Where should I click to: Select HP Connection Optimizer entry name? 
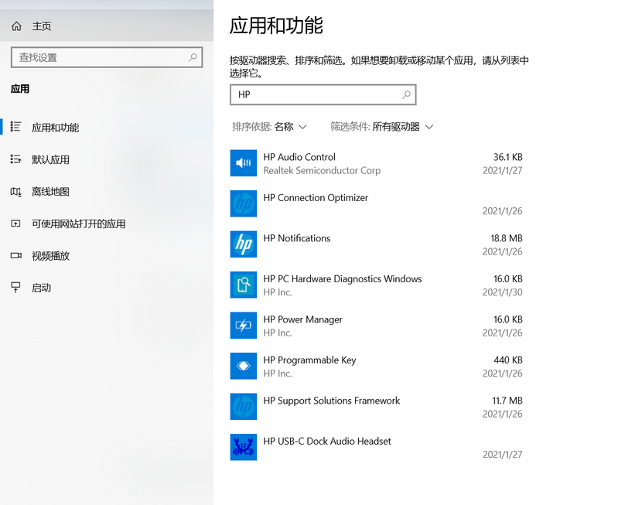coord(316,197)
